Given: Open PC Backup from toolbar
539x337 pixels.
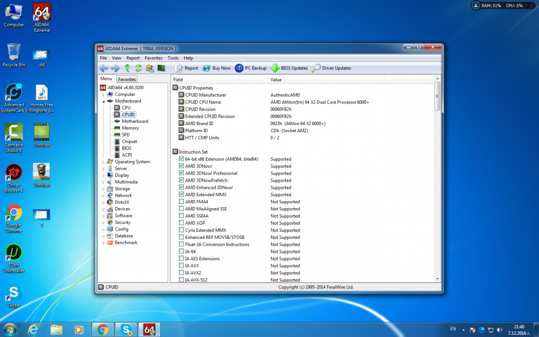Looking at the screenshot, I should tap(251, 68).
